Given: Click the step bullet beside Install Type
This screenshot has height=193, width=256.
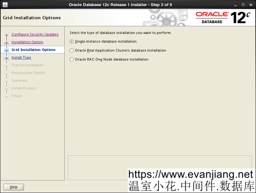Looking at the screenshot, I should [6, 58].
